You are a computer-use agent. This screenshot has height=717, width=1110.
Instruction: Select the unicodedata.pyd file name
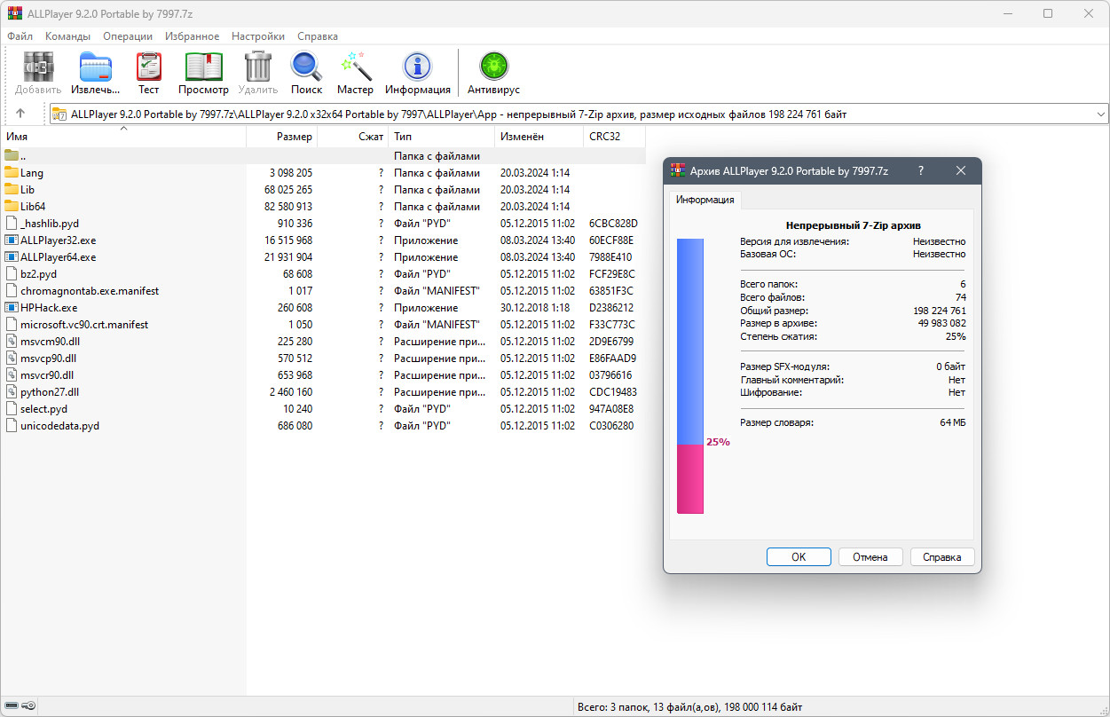point(59,426)
